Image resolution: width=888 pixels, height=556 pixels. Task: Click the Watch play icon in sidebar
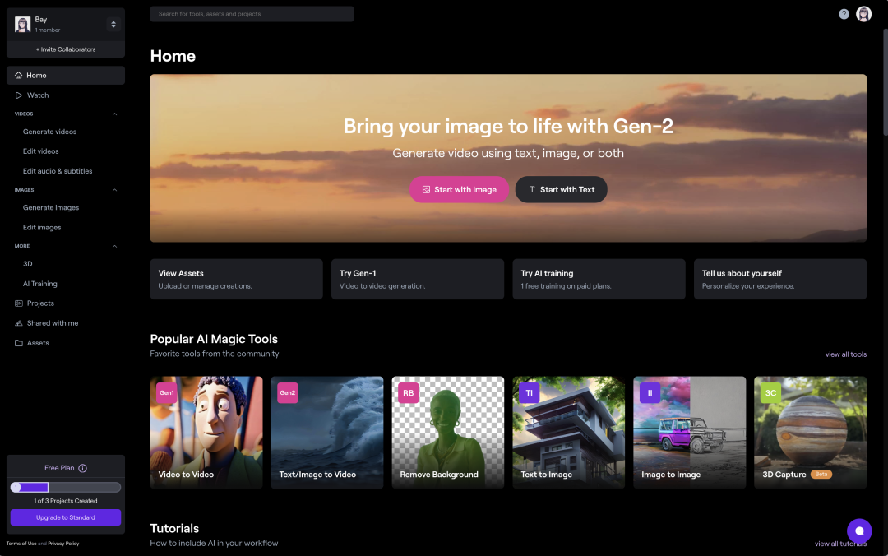(19, 95)
